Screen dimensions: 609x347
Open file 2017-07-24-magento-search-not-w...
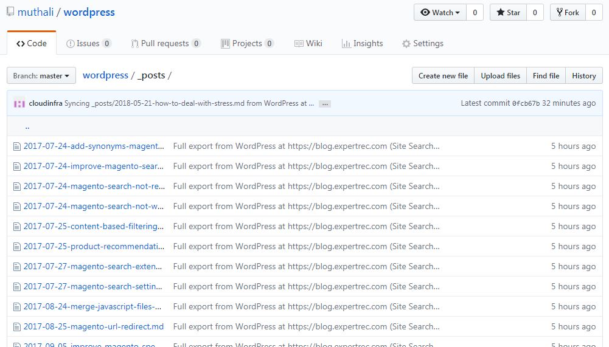pyautogui.click(x=94, y=206)
